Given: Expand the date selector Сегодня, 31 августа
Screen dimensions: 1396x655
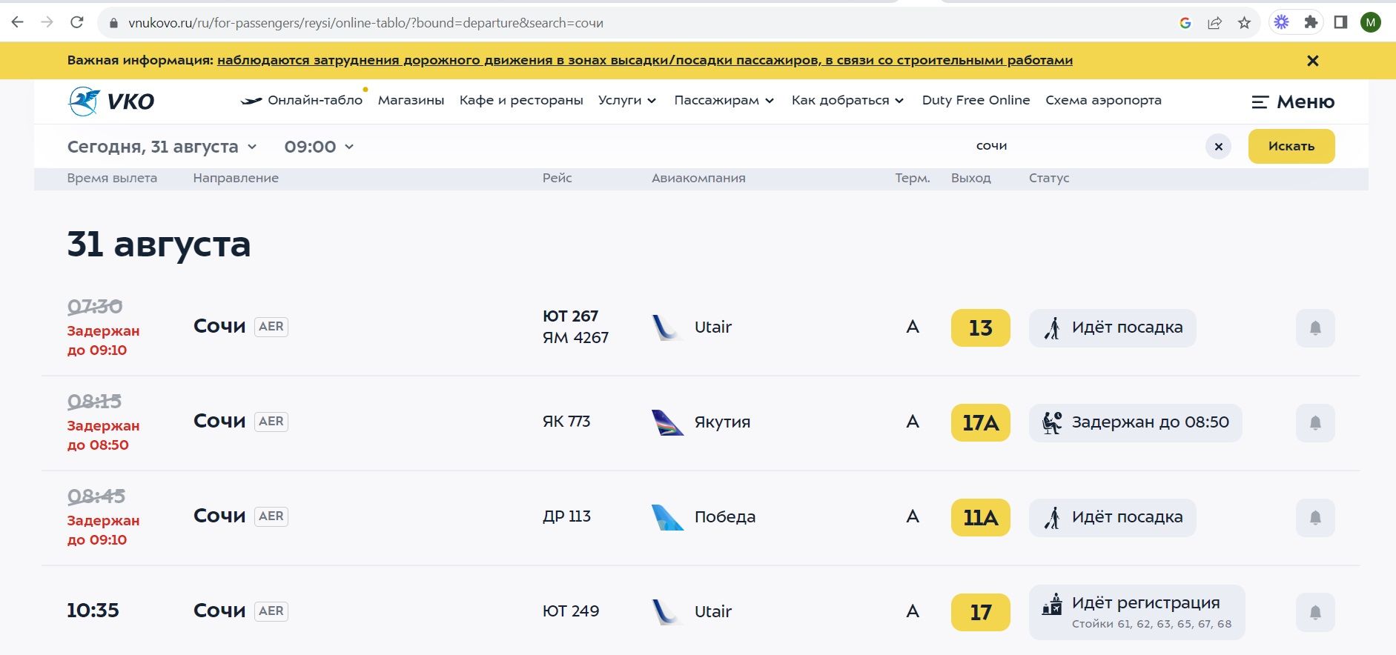Looking at the screenshot, I should [162, 147].
